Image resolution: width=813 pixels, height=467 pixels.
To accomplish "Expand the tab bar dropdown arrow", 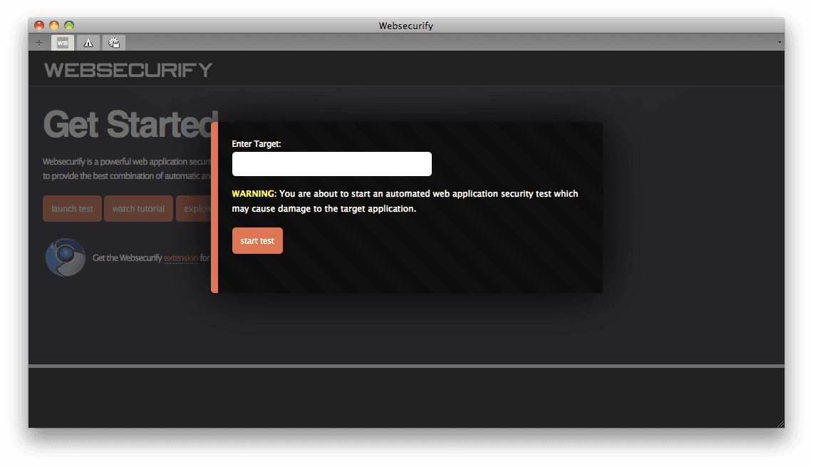I will (x=780, y=43).
